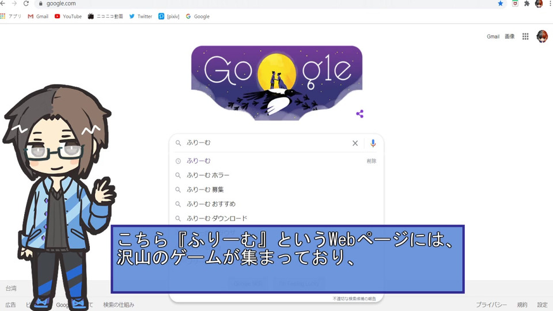Open the 設定 footer menu

(x=543, y=305)
